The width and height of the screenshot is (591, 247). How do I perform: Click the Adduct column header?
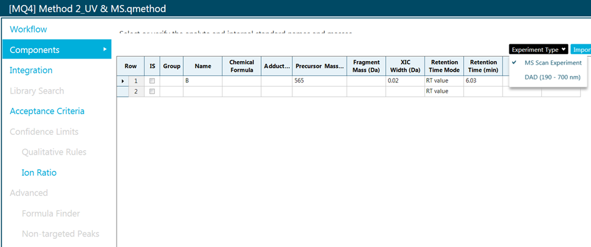(277, 66)
